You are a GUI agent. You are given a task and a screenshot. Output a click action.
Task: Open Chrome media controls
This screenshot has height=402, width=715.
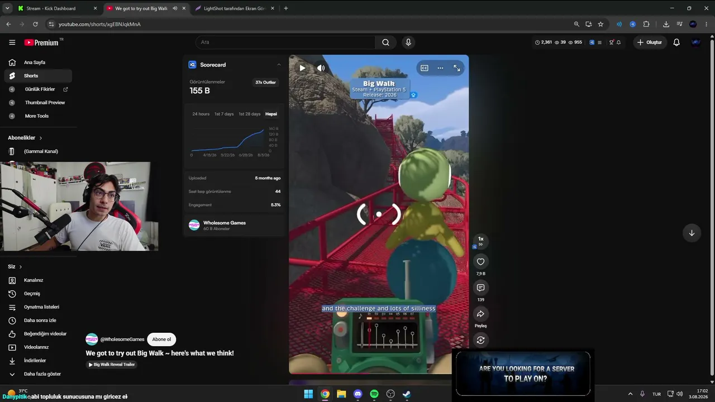click(x=679, y=24)
